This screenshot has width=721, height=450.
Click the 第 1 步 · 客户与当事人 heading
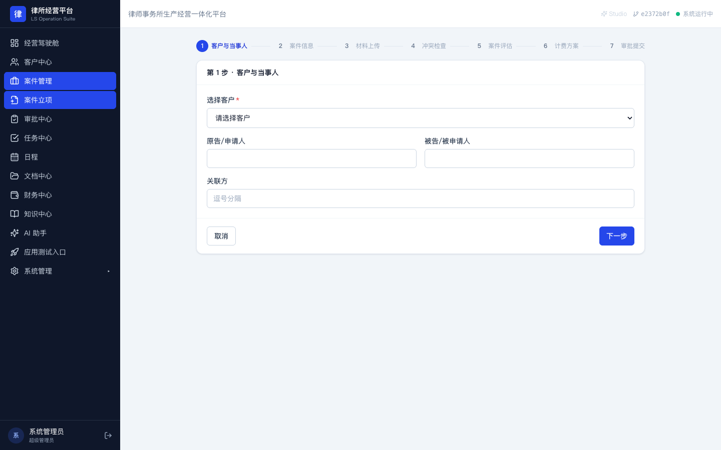tap(243, 72)
